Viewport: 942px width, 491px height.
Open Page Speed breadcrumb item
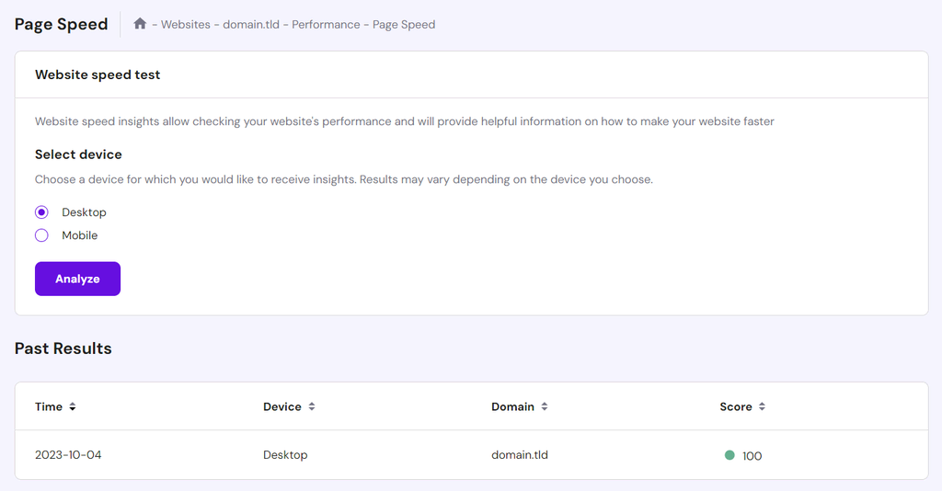pyautogui.click(x=404, y=25)
